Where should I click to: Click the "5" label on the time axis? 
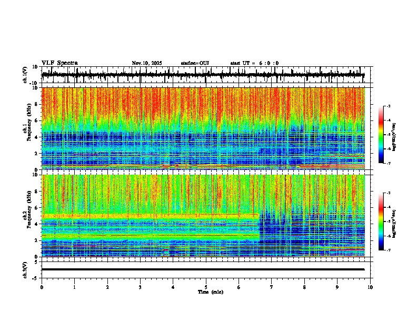coord(206,287)
